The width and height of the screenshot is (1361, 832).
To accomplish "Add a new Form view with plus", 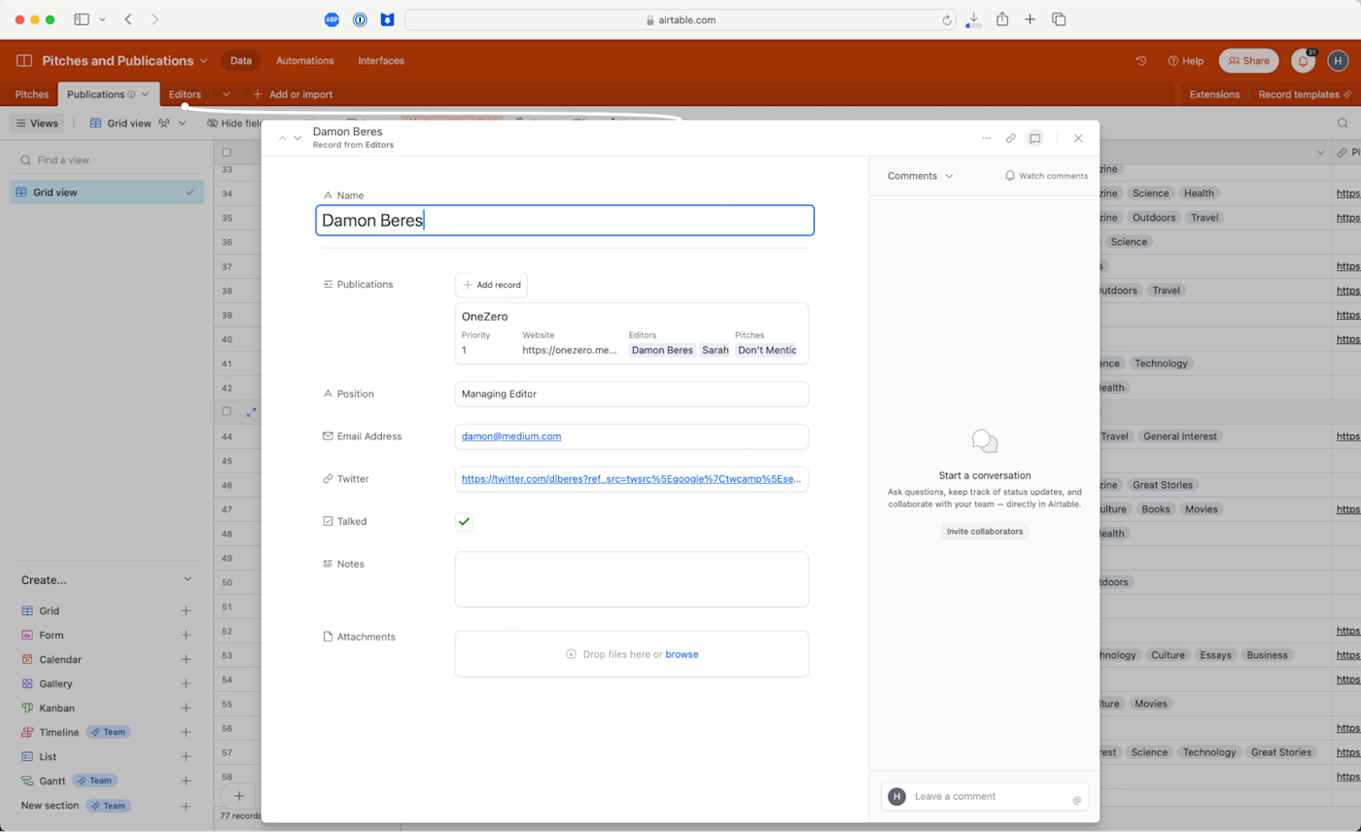I will 186,636.
